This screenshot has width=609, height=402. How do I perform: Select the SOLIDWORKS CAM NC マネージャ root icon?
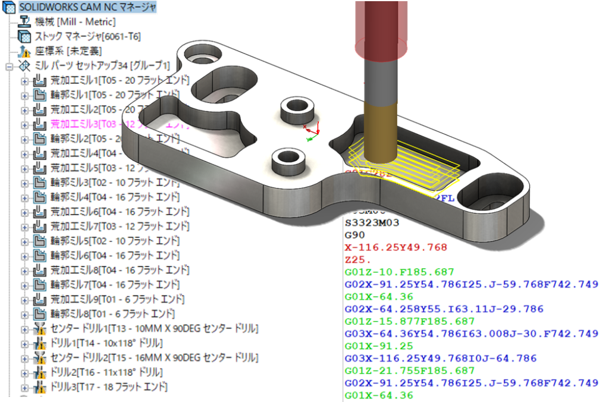[8, 7]
